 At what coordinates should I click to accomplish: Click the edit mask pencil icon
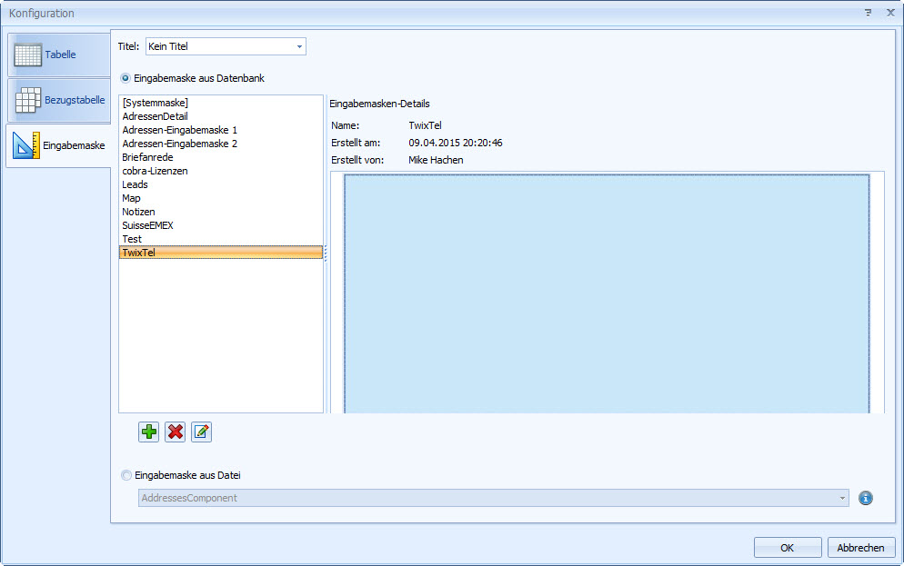pos(201,432)
